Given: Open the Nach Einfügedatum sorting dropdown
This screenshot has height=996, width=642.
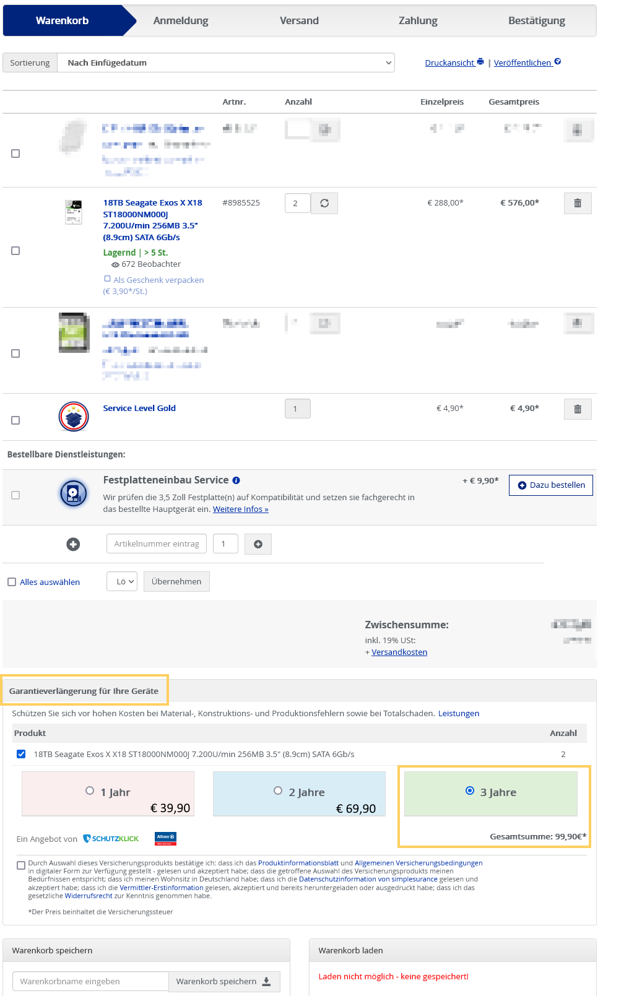Looking at the screenshot, I should click(x=226, y=63).
